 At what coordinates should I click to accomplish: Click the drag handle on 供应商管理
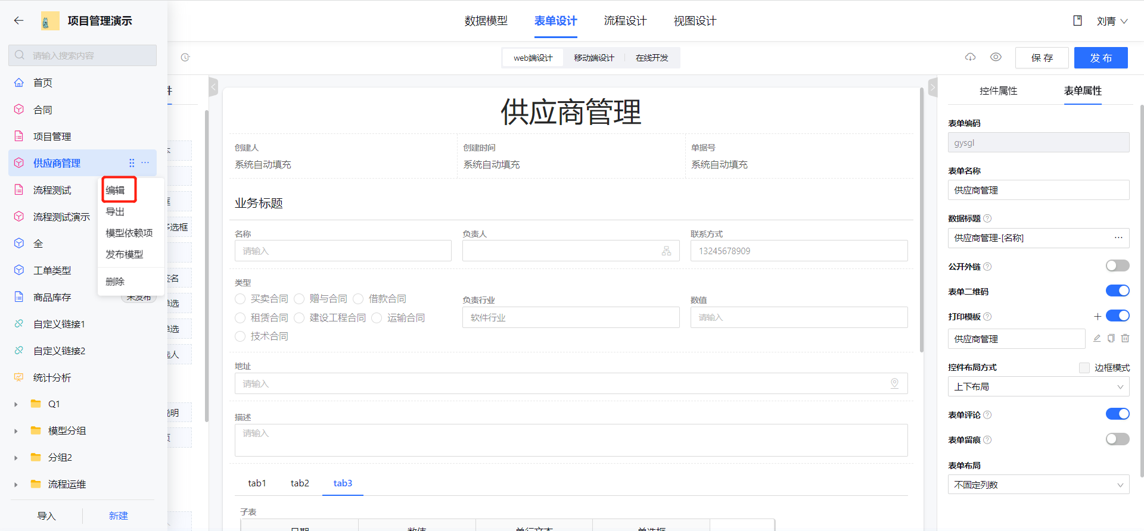(x=132, y=163)
